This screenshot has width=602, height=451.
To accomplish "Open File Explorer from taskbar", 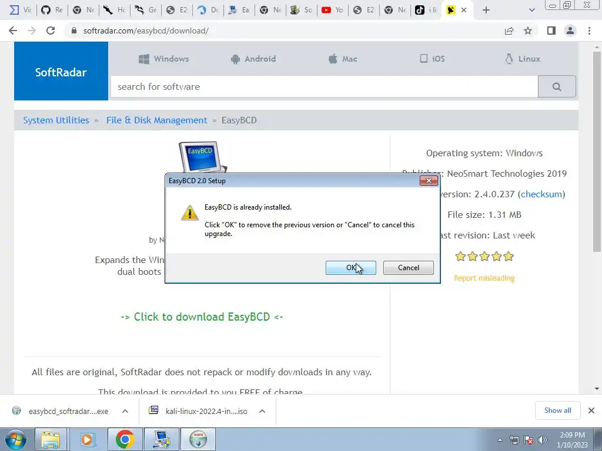I will click(51, 439).
